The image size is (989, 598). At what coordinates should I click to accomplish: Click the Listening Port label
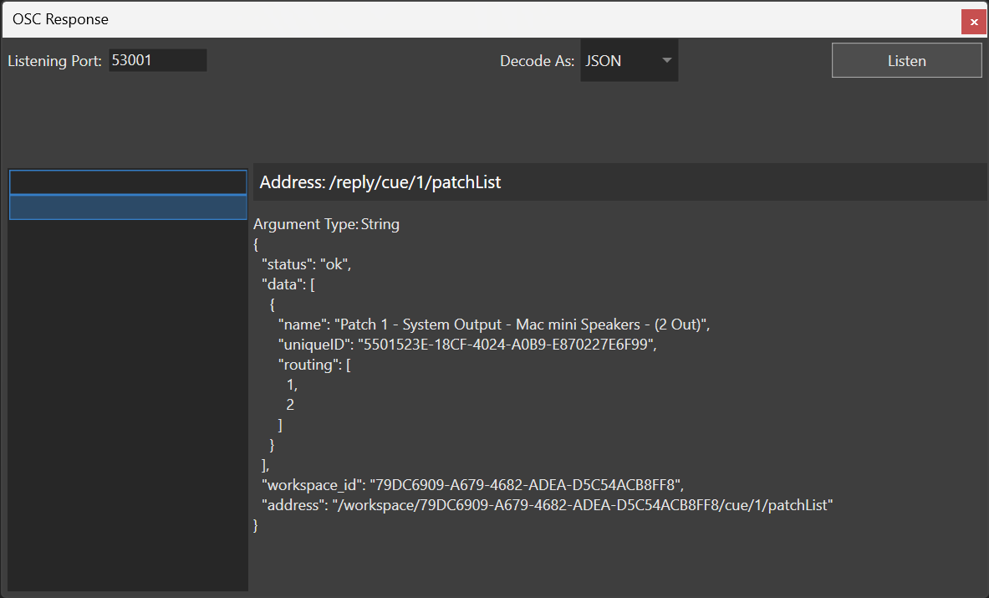tap(54, 61)
